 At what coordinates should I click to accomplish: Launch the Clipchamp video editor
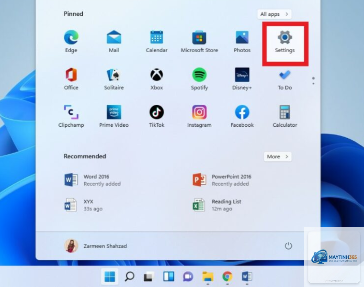tap(71, 116)
